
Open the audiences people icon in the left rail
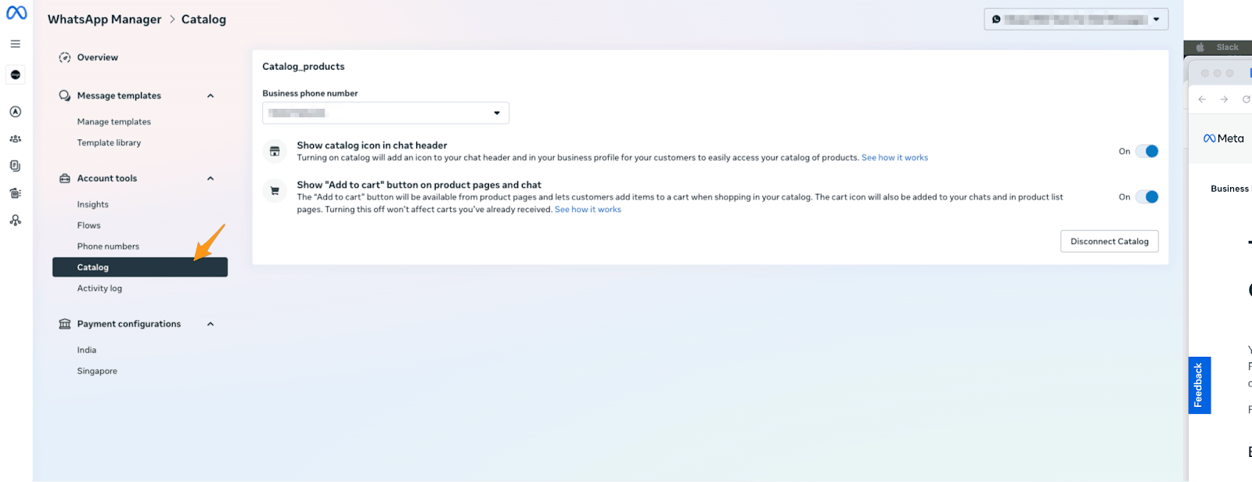coord(14,138)
